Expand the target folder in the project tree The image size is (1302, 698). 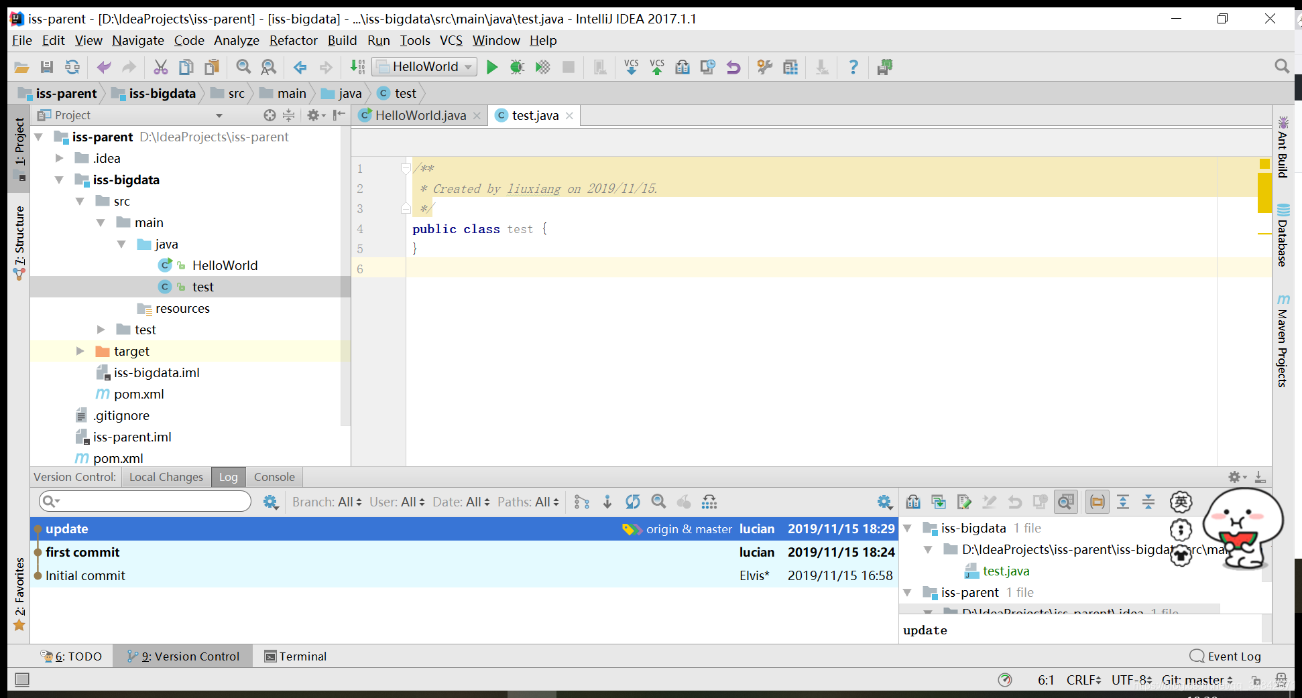coord(80,351)
